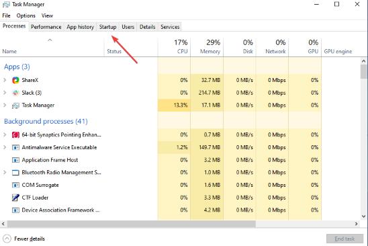This screenshot has width=368, height=246.
Task: Expand the 64-bit Synaptics Pointing row
Action: [5, 134]
